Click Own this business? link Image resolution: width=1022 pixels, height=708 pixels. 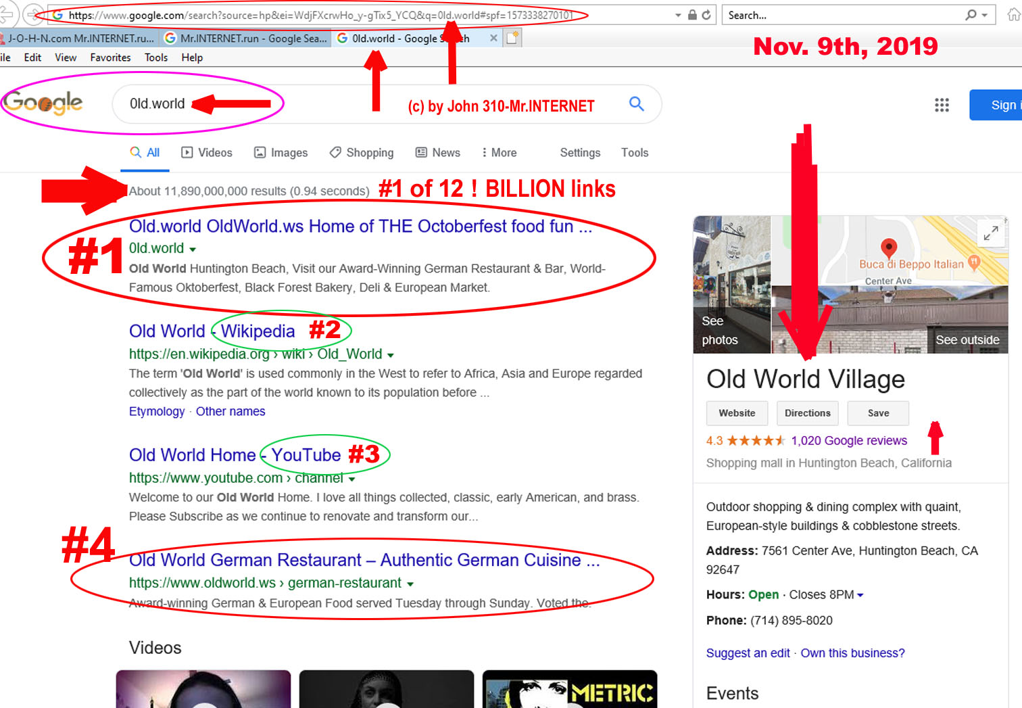tap(852, 653)
